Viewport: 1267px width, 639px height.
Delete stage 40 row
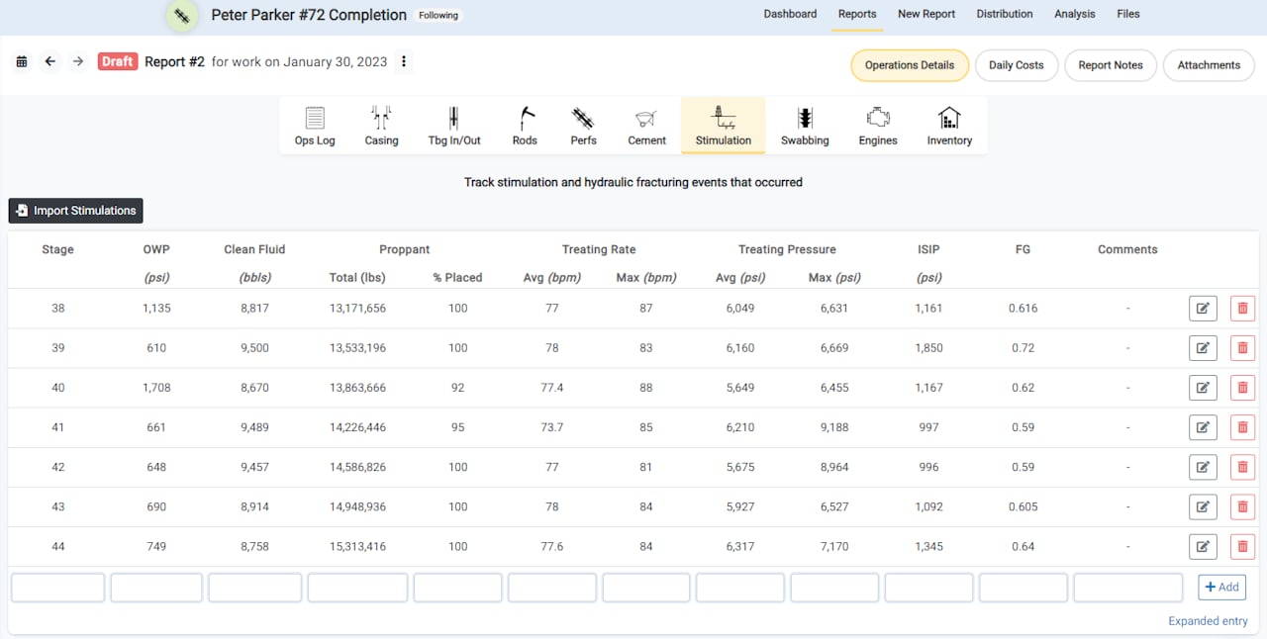1242,388
